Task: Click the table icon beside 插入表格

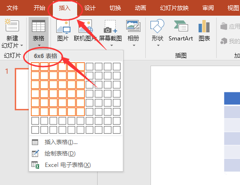Action: (35, 142)
